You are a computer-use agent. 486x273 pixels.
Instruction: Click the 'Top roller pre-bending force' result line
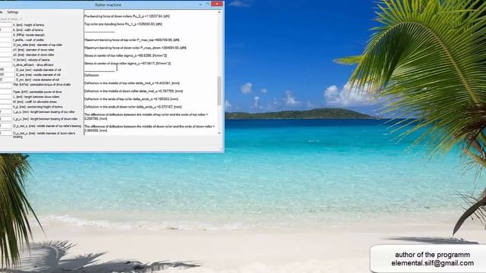click(123, 24)
